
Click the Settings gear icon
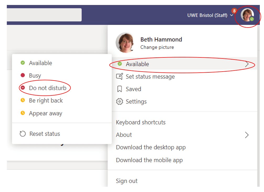click(x=120, y=102)
